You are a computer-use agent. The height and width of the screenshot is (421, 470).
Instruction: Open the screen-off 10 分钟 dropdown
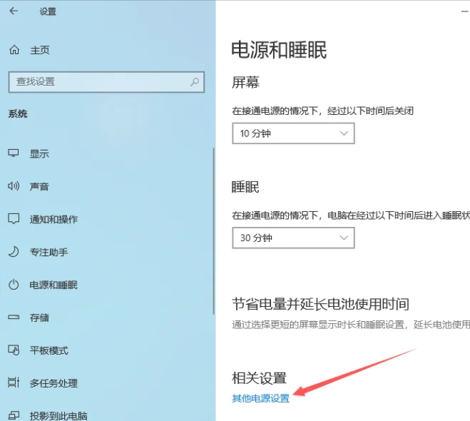coord(293,133)
